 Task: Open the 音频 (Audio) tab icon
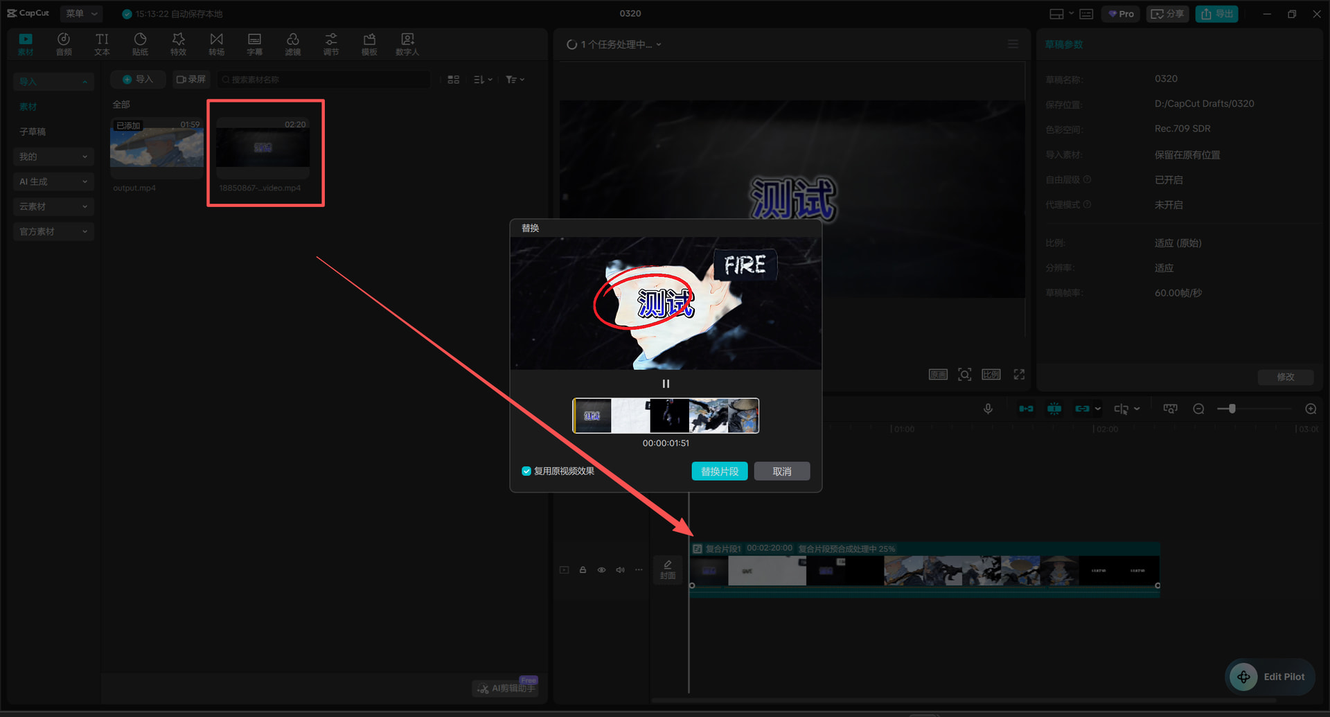click(64, 44)
